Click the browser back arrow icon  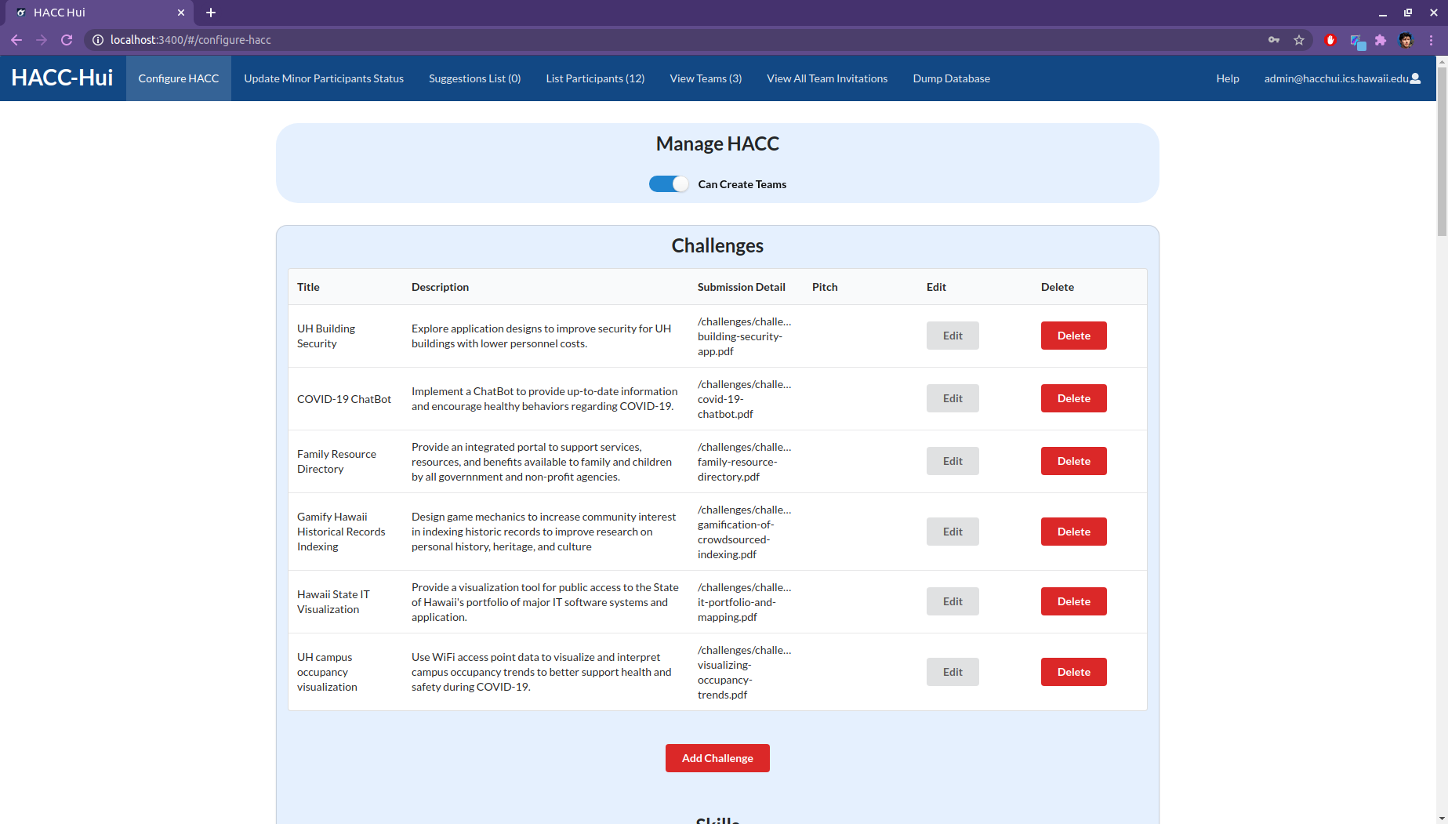point(16,40)
